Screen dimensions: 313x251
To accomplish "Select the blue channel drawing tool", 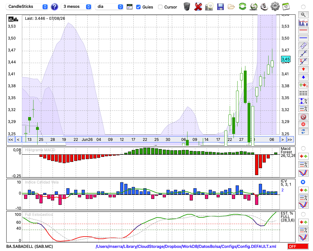I will click(303, 46).
